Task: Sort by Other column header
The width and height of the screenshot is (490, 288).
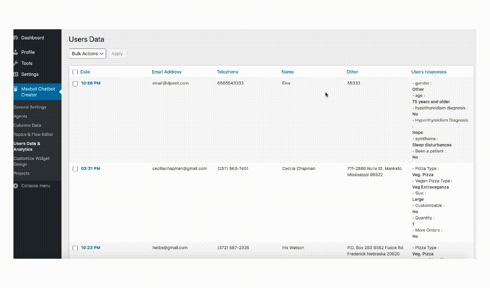Action: [x=352, y=72]
